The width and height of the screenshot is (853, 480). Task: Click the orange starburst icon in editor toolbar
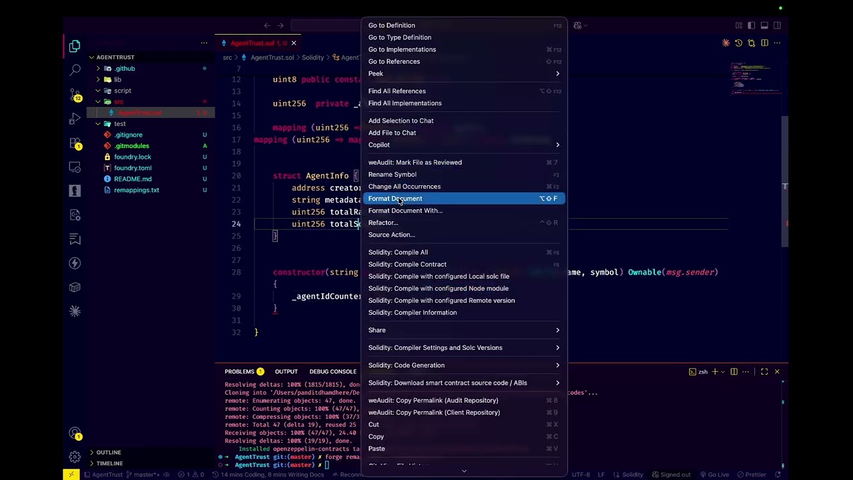click(x=726, y=43)
